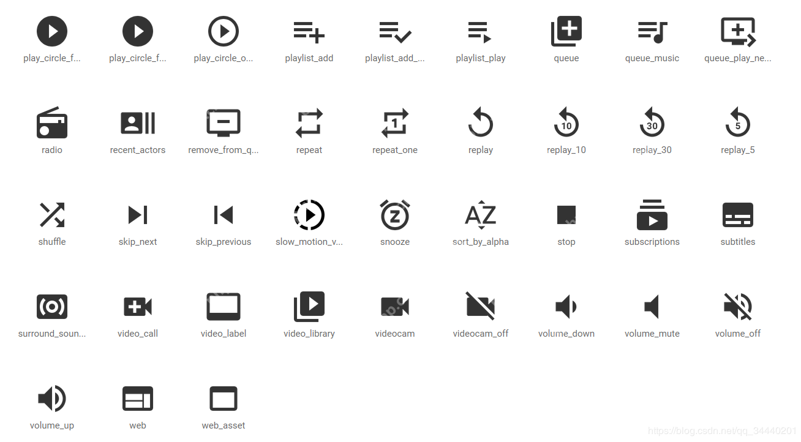This screenshot has width=801, height=442.
Task: Click the snooze alarm icon
Action: click(x=394, y=215)
